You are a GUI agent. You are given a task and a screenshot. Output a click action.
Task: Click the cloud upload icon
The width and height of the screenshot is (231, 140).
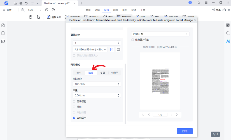coord(224,10)
